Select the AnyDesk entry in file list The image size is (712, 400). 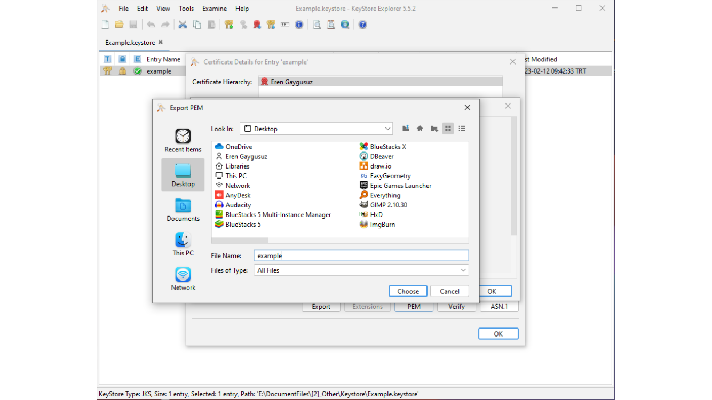tap(232, 195)
